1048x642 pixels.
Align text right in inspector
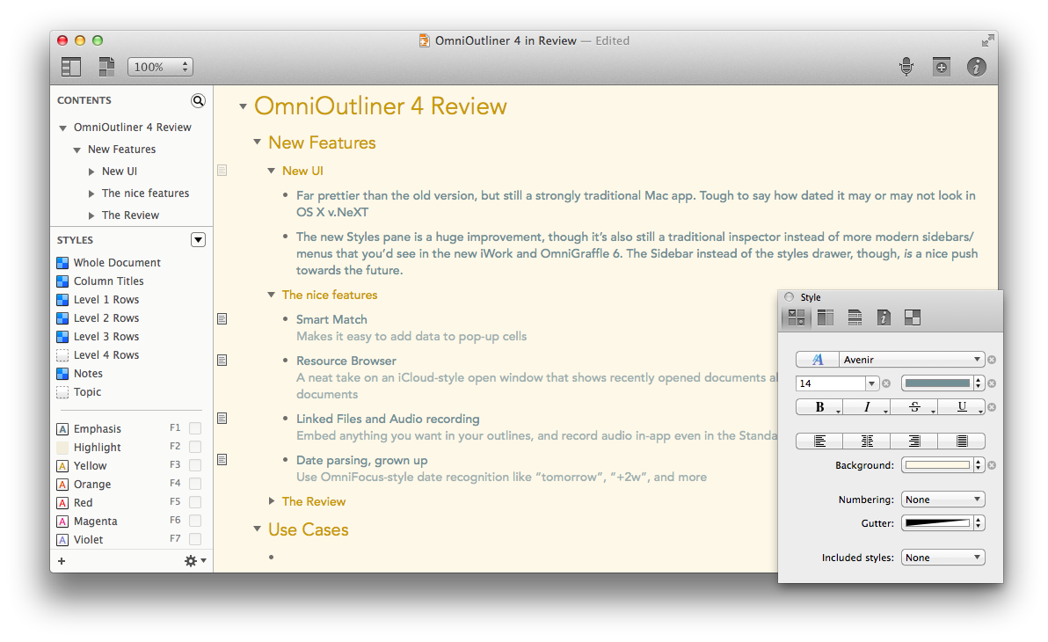[914, 441]
